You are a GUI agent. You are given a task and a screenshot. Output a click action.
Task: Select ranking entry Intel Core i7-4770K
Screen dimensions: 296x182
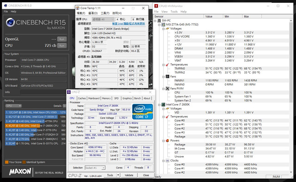coord(35,121)
